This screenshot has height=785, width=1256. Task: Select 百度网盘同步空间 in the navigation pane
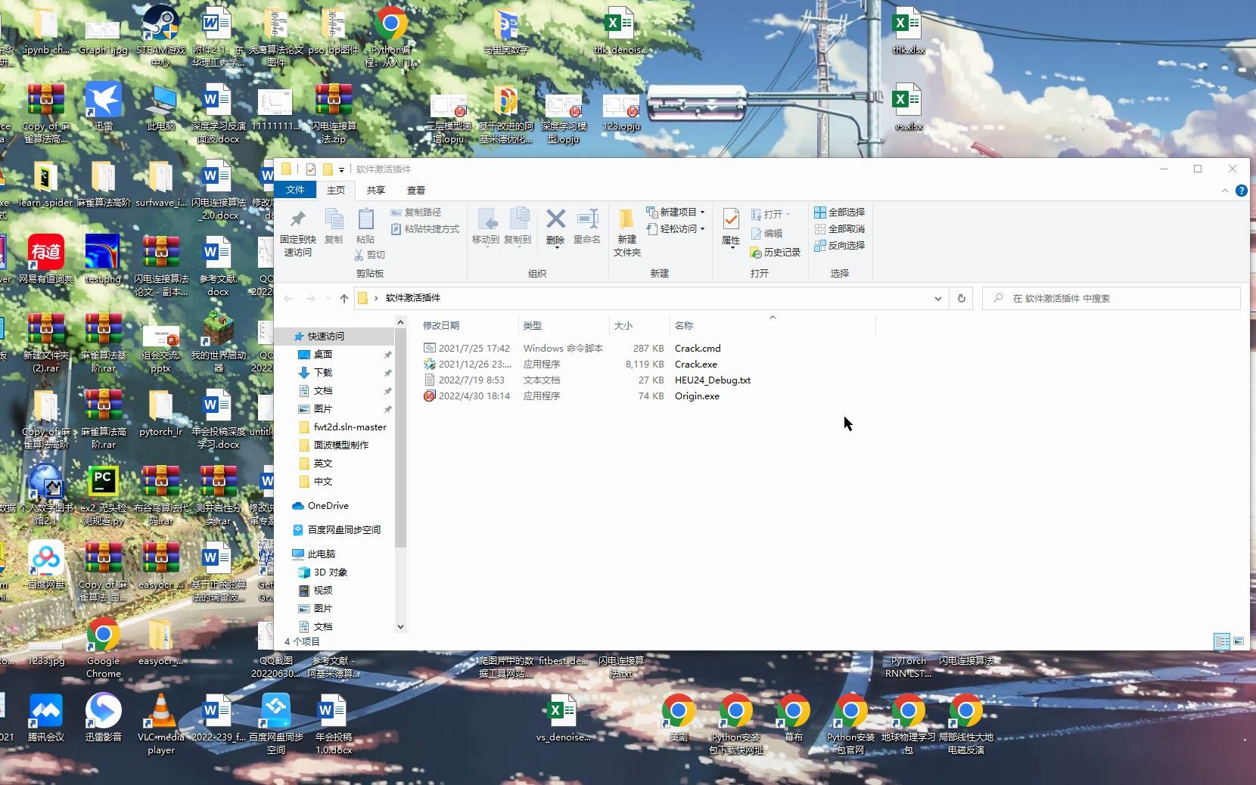point(344,530)
